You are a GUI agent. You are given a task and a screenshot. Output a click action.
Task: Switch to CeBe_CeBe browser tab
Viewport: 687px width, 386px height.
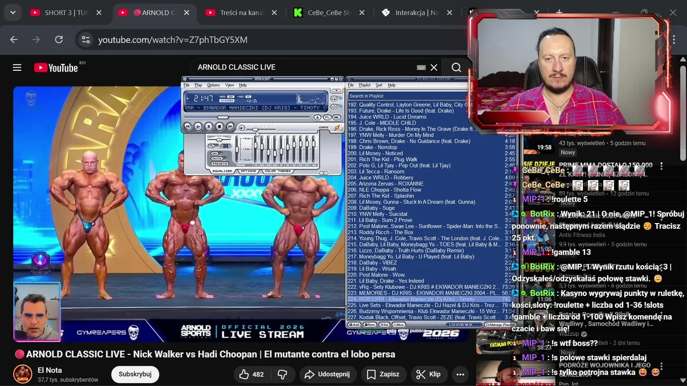328,12
